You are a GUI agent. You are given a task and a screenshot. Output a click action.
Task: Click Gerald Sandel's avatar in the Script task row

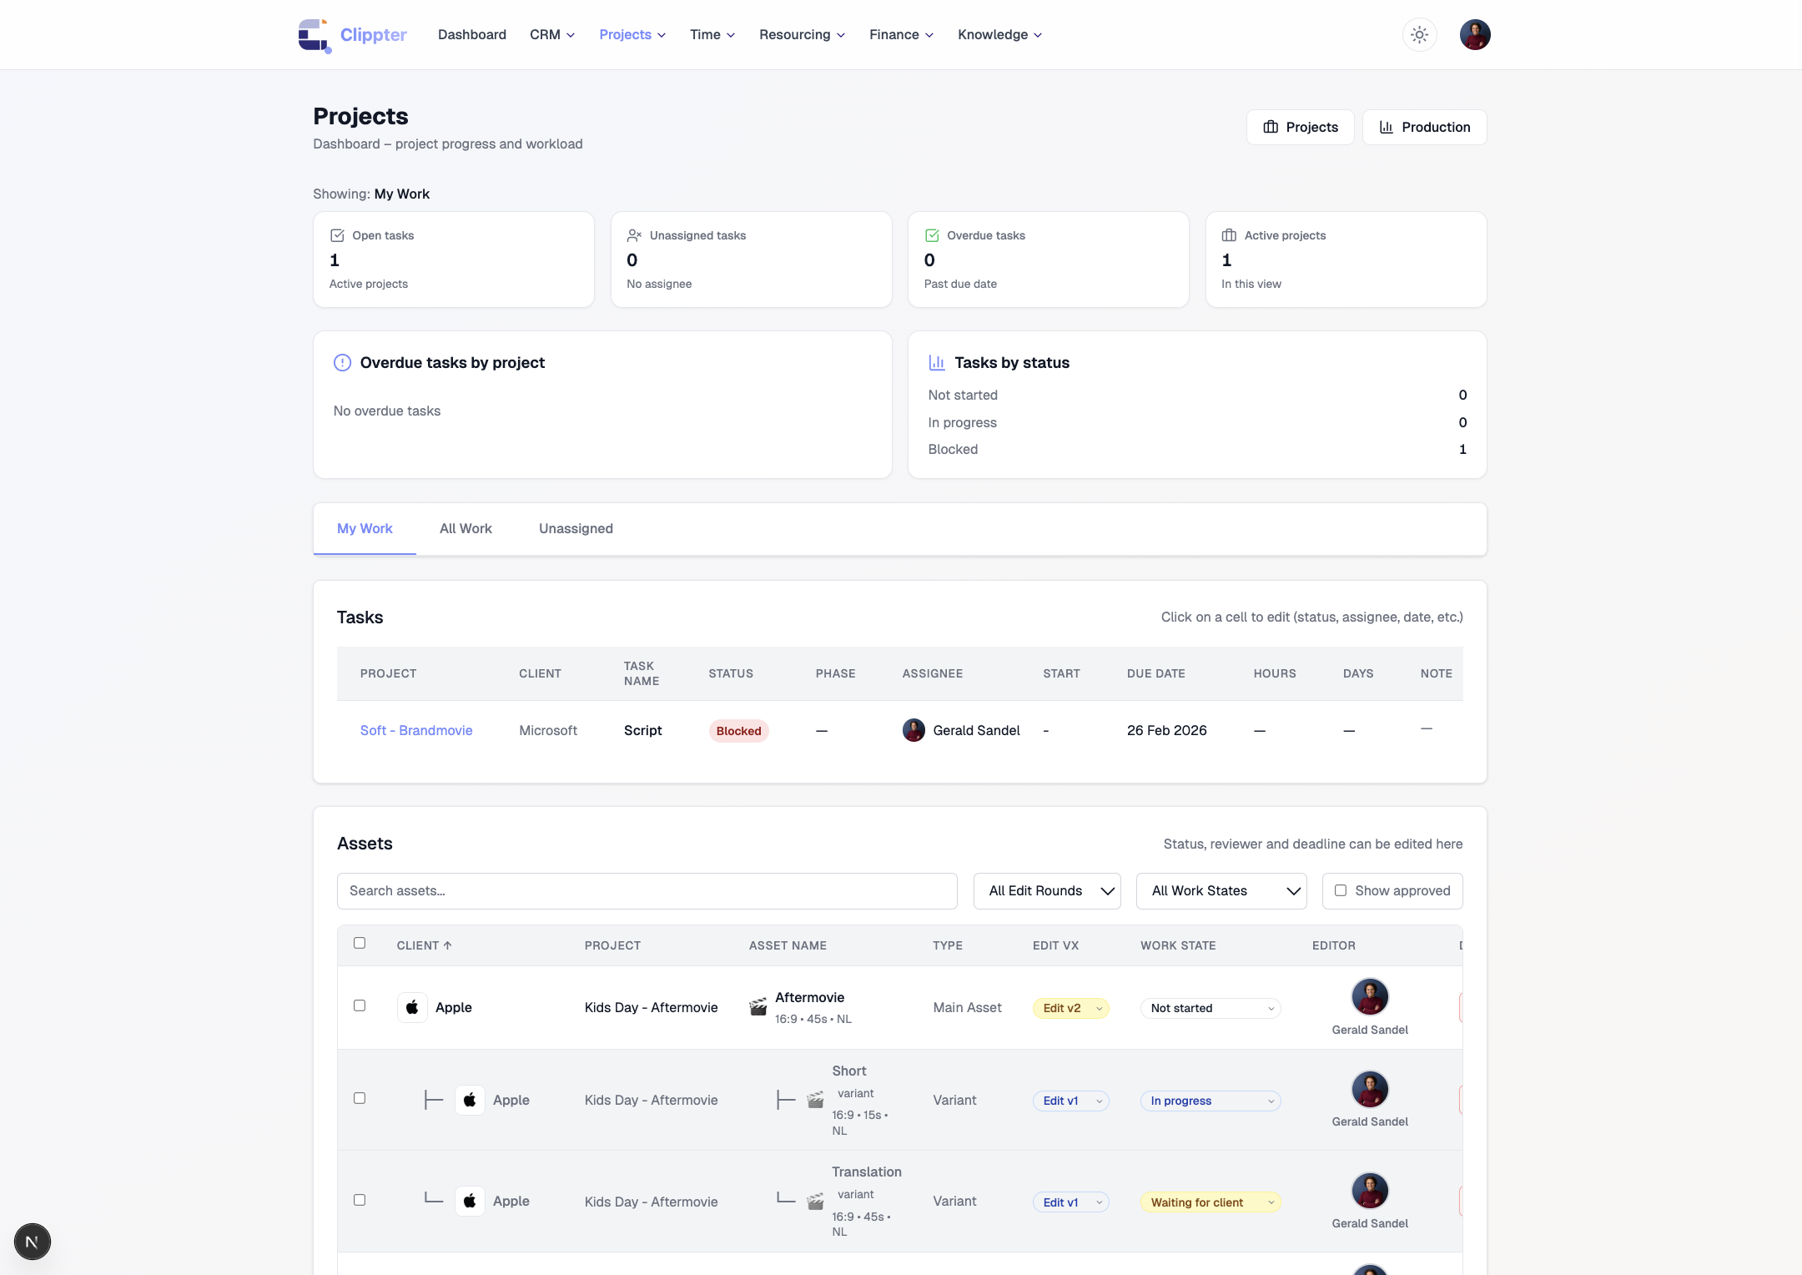[914, 730]
